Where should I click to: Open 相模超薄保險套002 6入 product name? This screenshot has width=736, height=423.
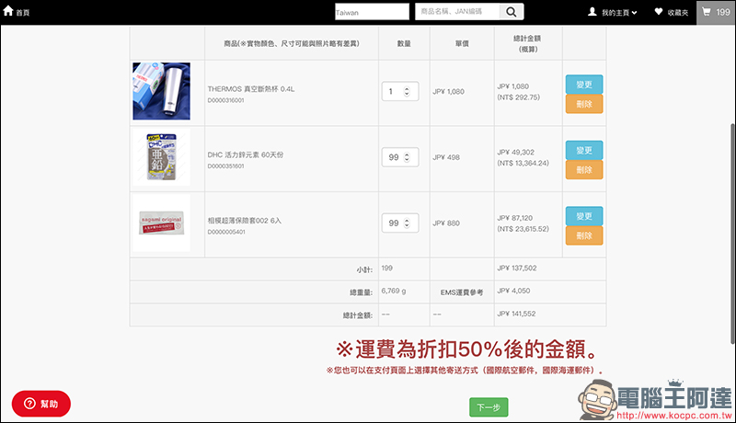click(x=245, y=221)
